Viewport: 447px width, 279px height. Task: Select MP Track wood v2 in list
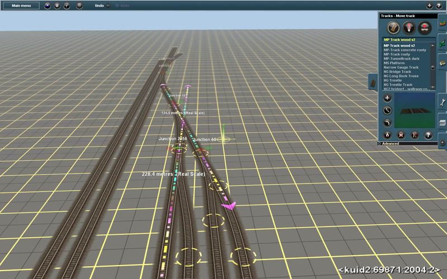coord(399,46)
